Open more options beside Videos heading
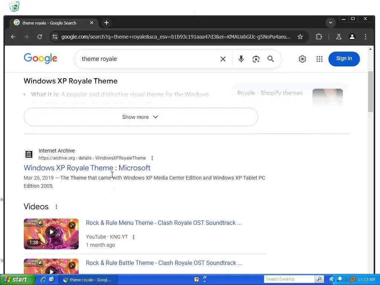 (56, 207)
